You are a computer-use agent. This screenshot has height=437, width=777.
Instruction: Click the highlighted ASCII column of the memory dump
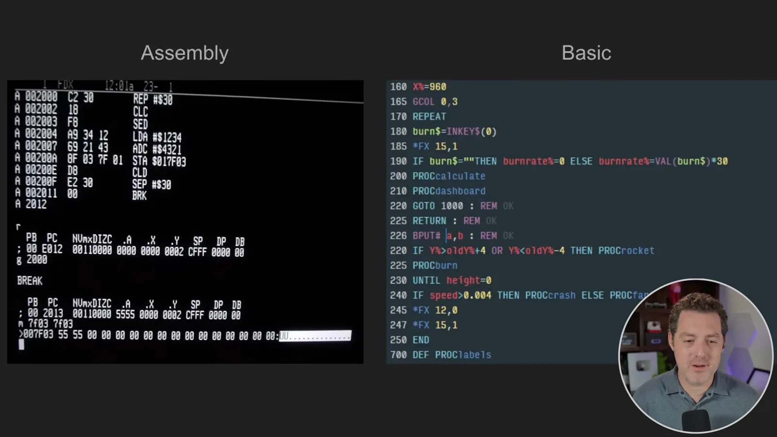[315, 336]
